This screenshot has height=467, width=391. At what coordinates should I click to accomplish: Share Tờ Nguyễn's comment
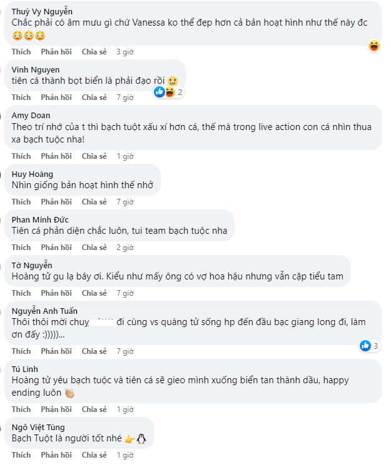tap(94, 293)
